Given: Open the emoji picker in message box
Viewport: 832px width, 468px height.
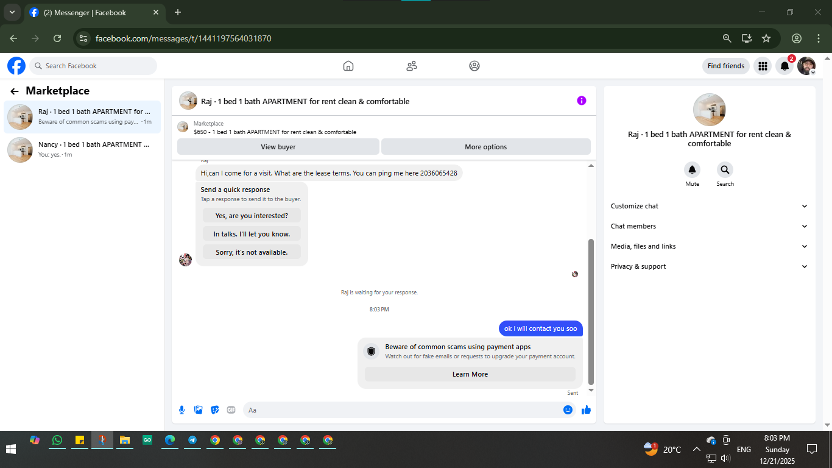Looking at the screenshot, I should (568, 410).
